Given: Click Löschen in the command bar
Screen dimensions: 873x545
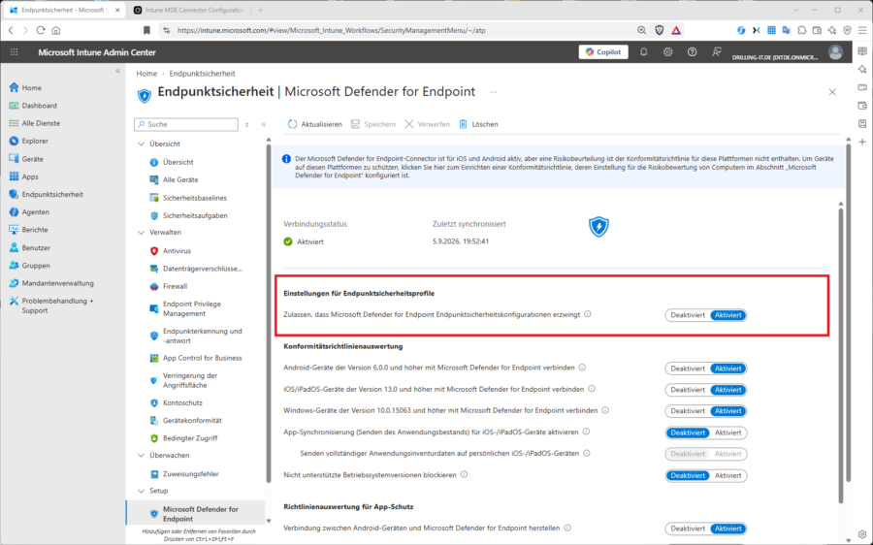Looking at the screenshot, I should click(x=478, y=124).
